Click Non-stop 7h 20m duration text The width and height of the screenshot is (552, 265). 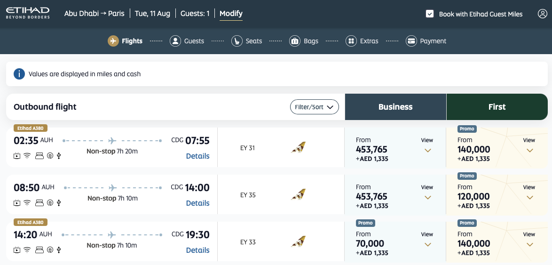[112, 152]
